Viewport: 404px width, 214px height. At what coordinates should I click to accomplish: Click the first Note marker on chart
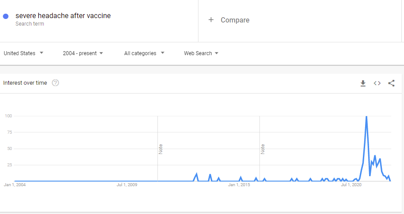[x=160, y=149]
